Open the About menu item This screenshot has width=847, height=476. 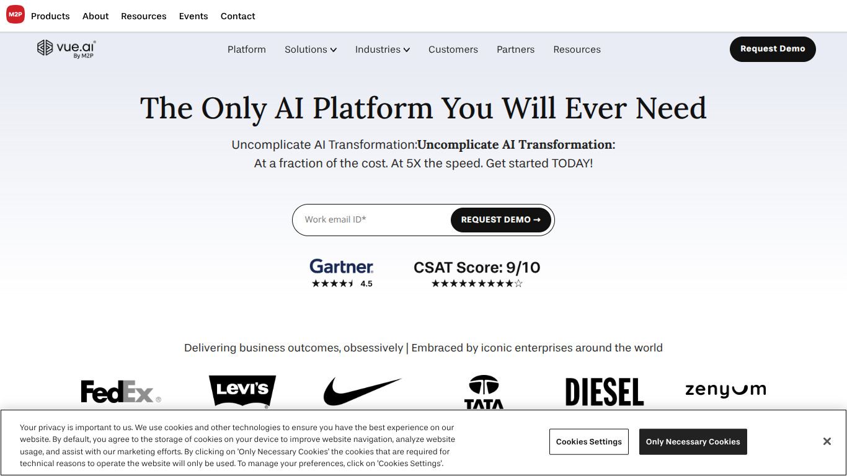(x=95, y=16)
